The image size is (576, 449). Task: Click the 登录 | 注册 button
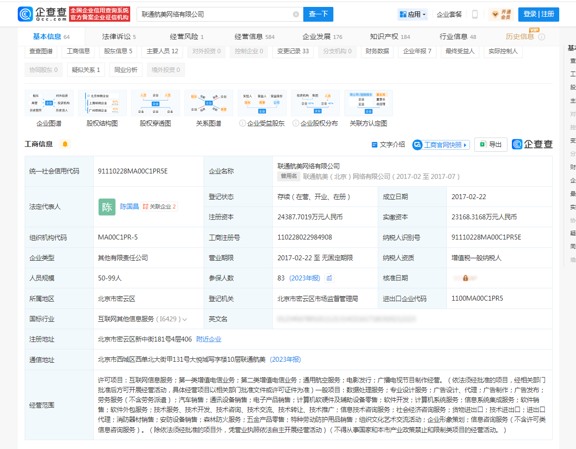point(539,14)
